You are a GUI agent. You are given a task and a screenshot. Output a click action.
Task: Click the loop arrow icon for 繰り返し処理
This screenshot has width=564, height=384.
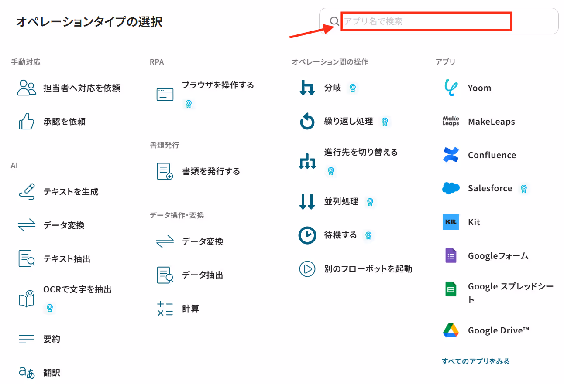pyautogui.click(x=307, y=121)
